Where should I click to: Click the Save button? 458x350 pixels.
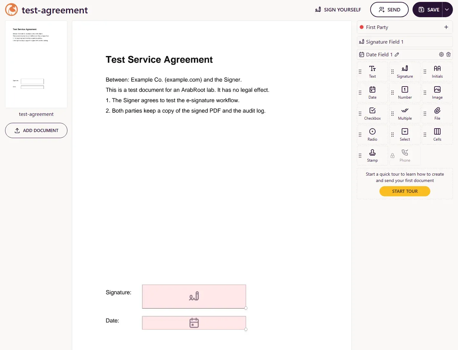click(428, 10)
